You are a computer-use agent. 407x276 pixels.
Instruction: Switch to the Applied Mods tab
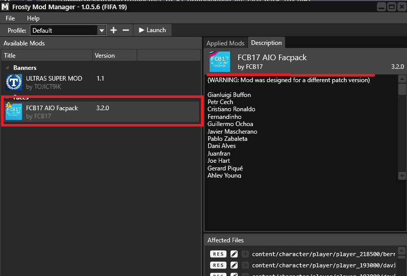point(225,43)
